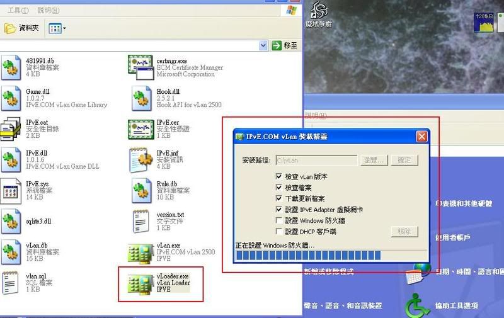Click the ECM Certificate Manager description
Viewport: 504px width, 318px height.
pyautogui.click(x=190, y=68)
